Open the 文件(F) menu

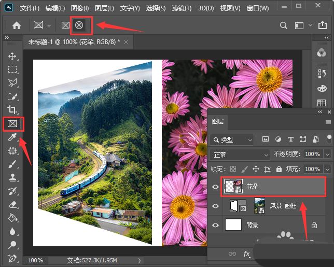(x=30, y=8)
